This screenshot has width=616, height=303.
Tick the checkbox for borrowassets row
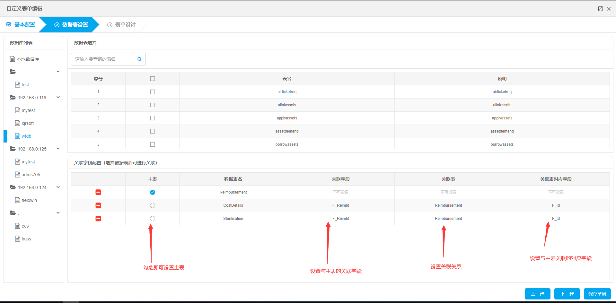click(x=153, y=144)
